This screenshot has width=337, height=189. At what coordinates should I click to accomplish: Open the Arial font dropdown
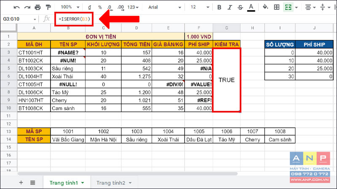coord(164,7)
